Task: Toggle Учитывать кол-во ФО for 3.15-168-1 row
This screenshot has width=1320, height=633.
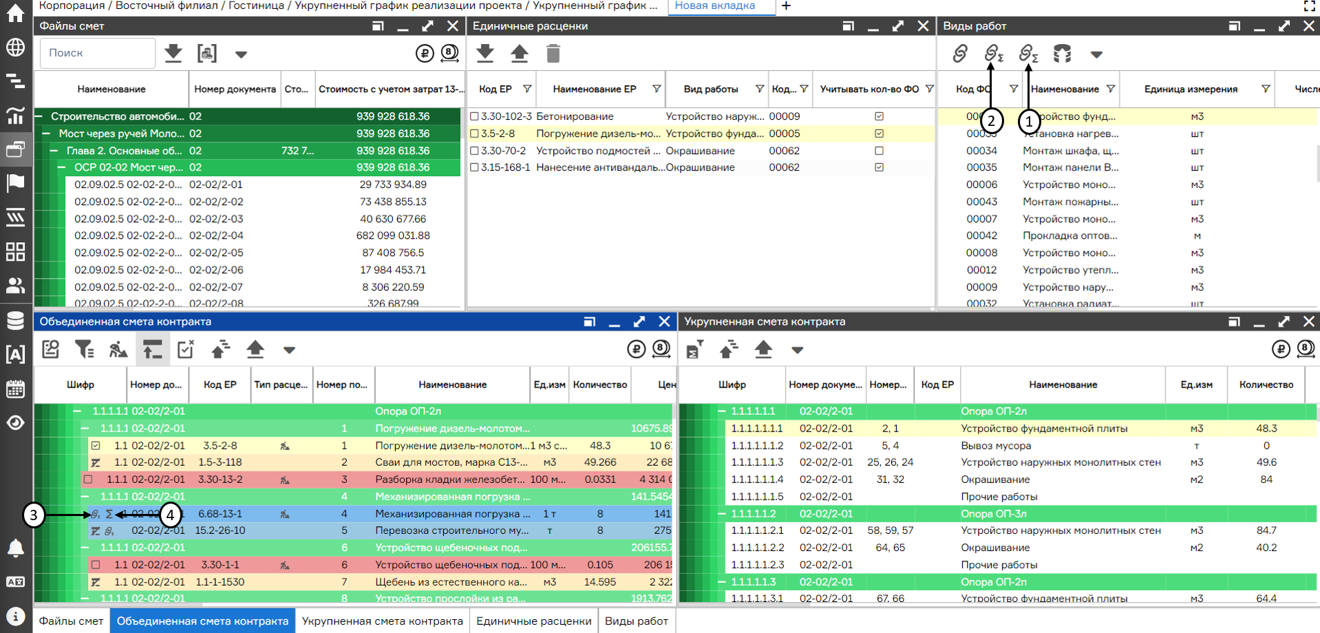Action: click(x=879, y=167)
